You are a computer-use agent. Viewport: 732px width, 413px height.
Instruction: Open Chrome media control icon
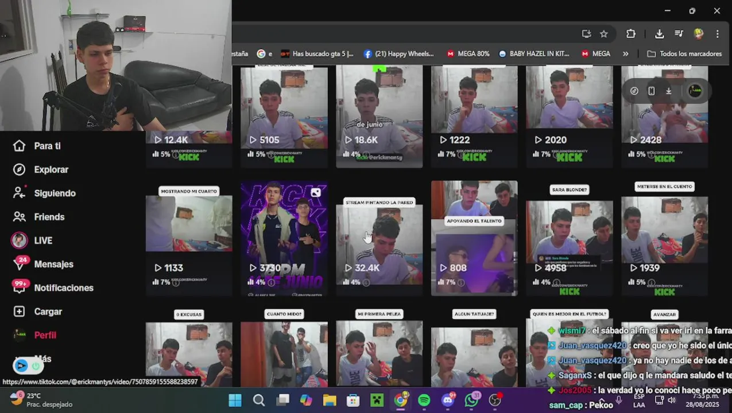pyautogui.click(x=679, y=34)
